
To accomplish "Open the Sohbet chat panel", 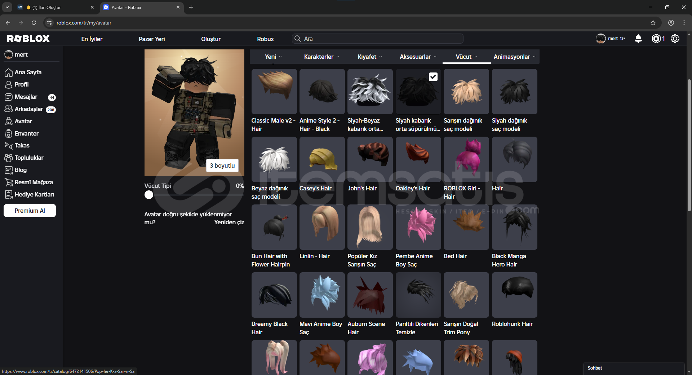I will pyautogui.click(x=634, y=368).
